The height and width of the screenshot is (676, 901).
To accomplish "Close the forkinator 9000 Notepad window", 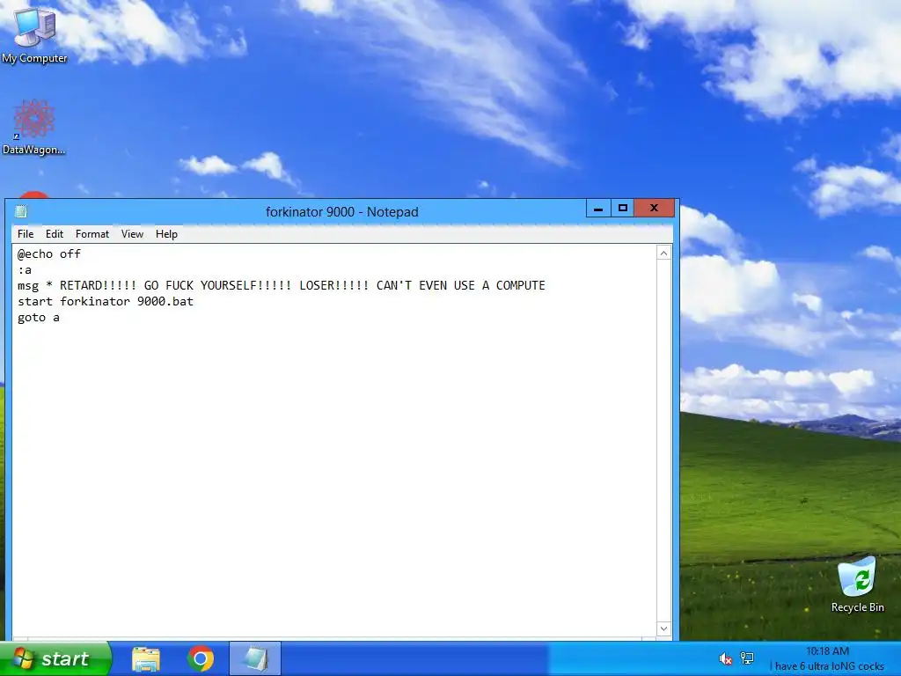I will [654, 208].
